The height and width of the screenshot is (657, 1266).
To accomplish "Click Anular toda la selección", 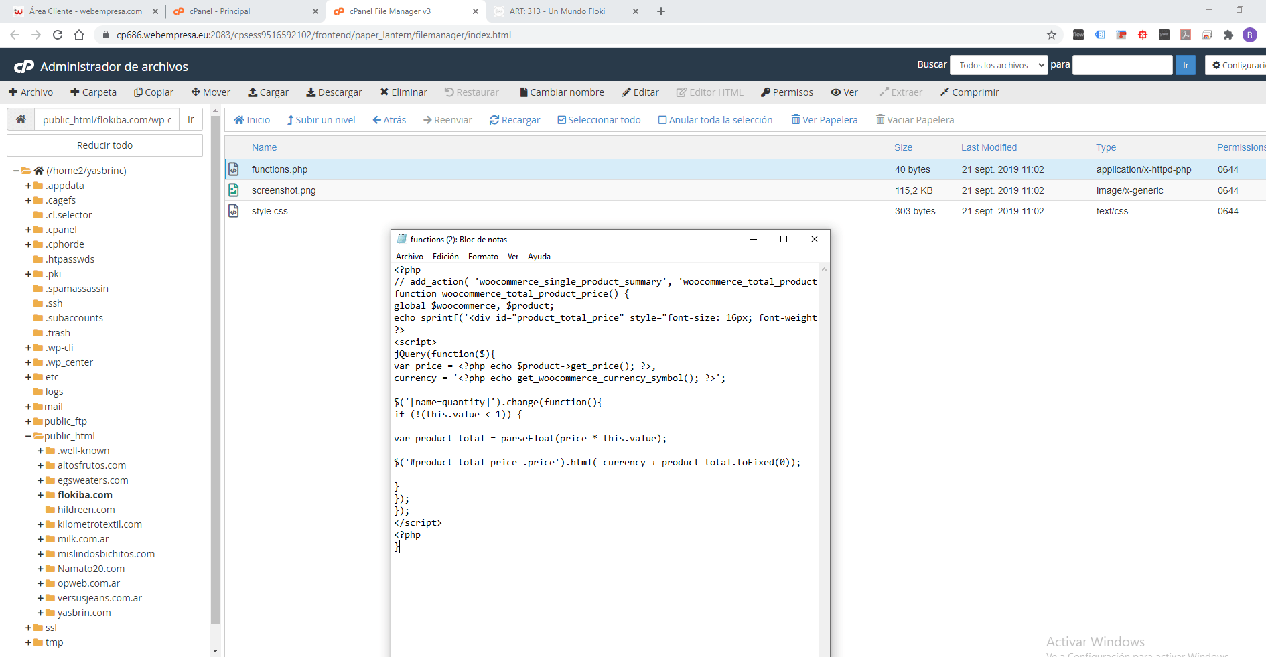I will click(715, 120).
